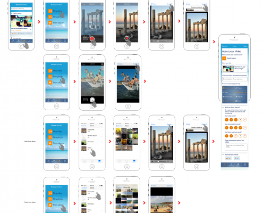Tap Explore tab on the About your Video screen
Screen dimensions: 263x213
[224, 165]
